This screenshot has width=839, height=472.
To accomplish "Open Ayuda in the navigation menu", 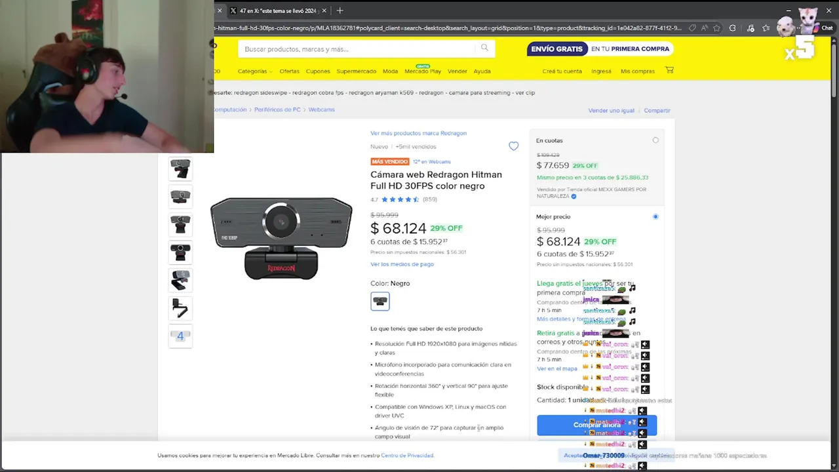I will [x=482, y=71].
